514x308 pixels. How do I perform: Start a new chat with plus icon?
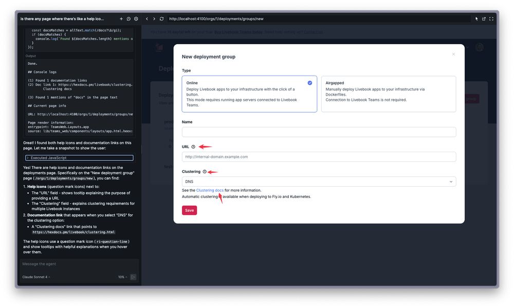[121, 19]
